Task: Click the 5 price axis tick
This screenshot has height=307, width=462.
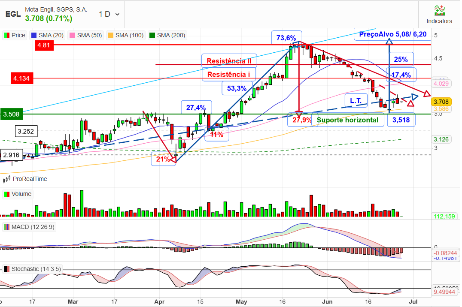Action: [436, 35]
